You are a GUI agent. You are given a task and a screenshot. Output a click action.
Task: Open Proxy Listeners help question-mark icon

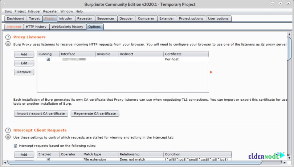tap(8, 37)
